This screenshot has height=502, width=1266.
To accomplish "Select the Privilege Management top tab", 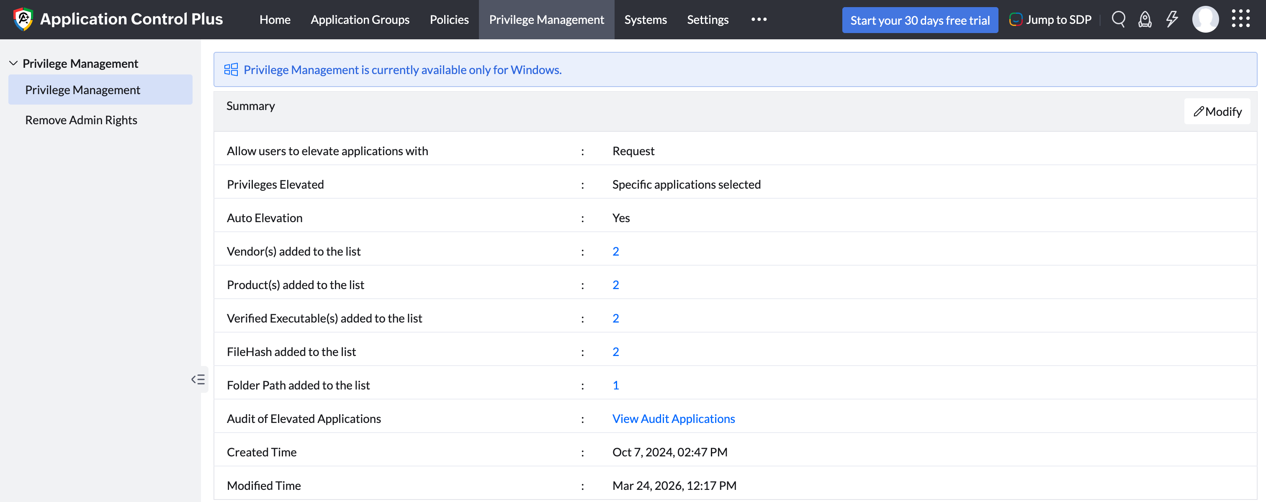I will [546, 20].
